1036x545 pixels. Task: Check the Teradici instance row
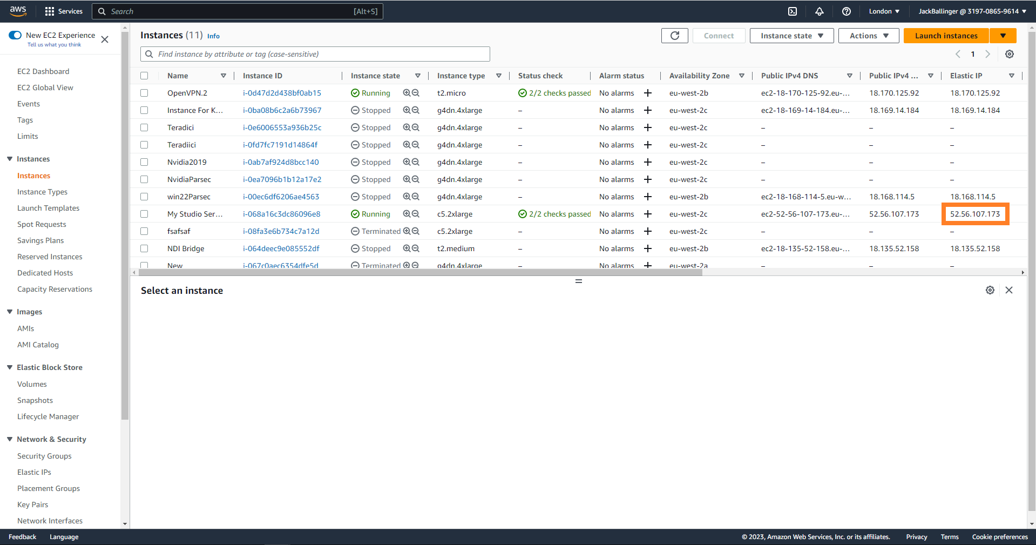click(x=144, y=127)
